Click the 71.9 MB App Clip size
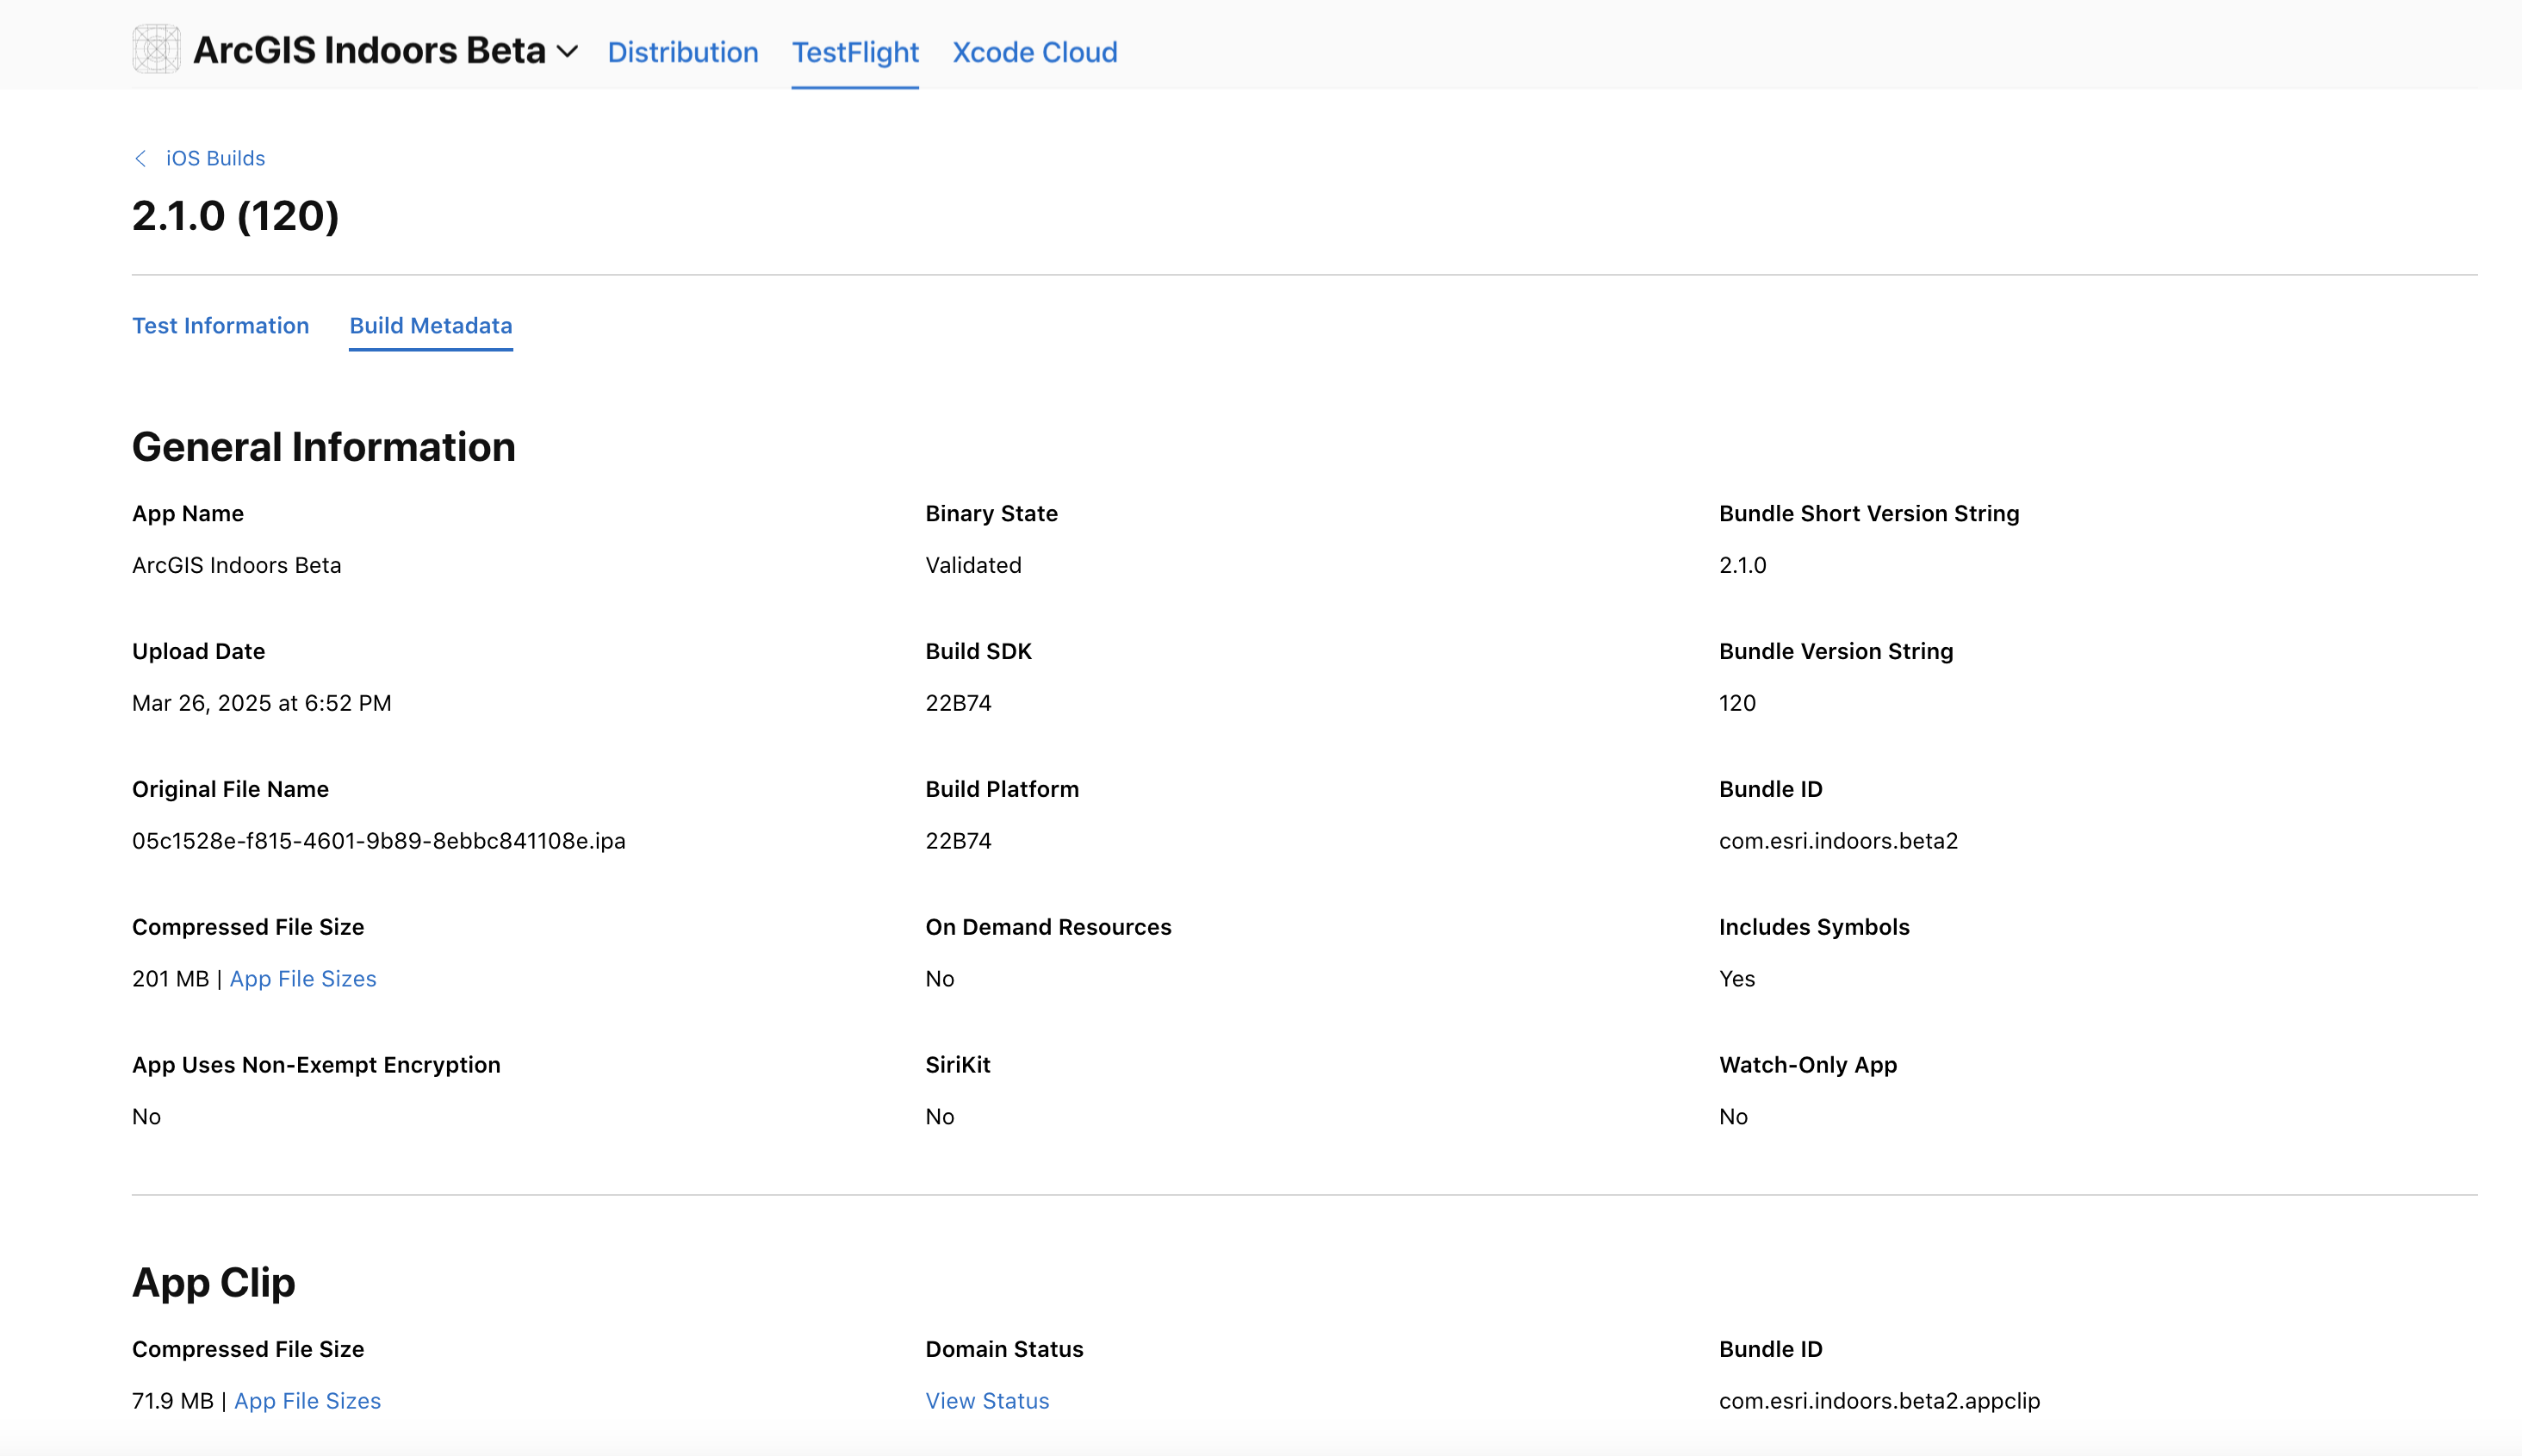This screenshot has height=1456, width=2522. click(173, 1401)
